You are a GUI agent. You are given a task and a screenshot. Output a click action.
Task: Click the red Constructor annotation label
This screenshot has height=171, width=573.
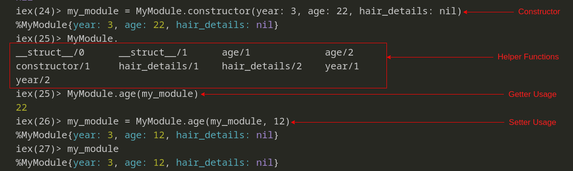539,11
